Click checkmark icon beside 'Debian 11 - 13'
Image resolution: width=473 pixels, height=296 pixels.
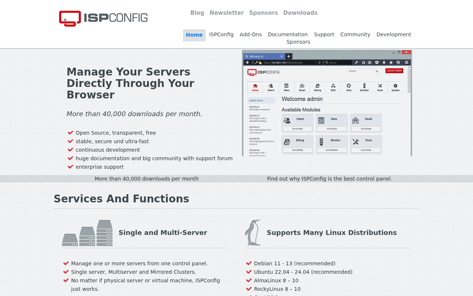point(249,263)
